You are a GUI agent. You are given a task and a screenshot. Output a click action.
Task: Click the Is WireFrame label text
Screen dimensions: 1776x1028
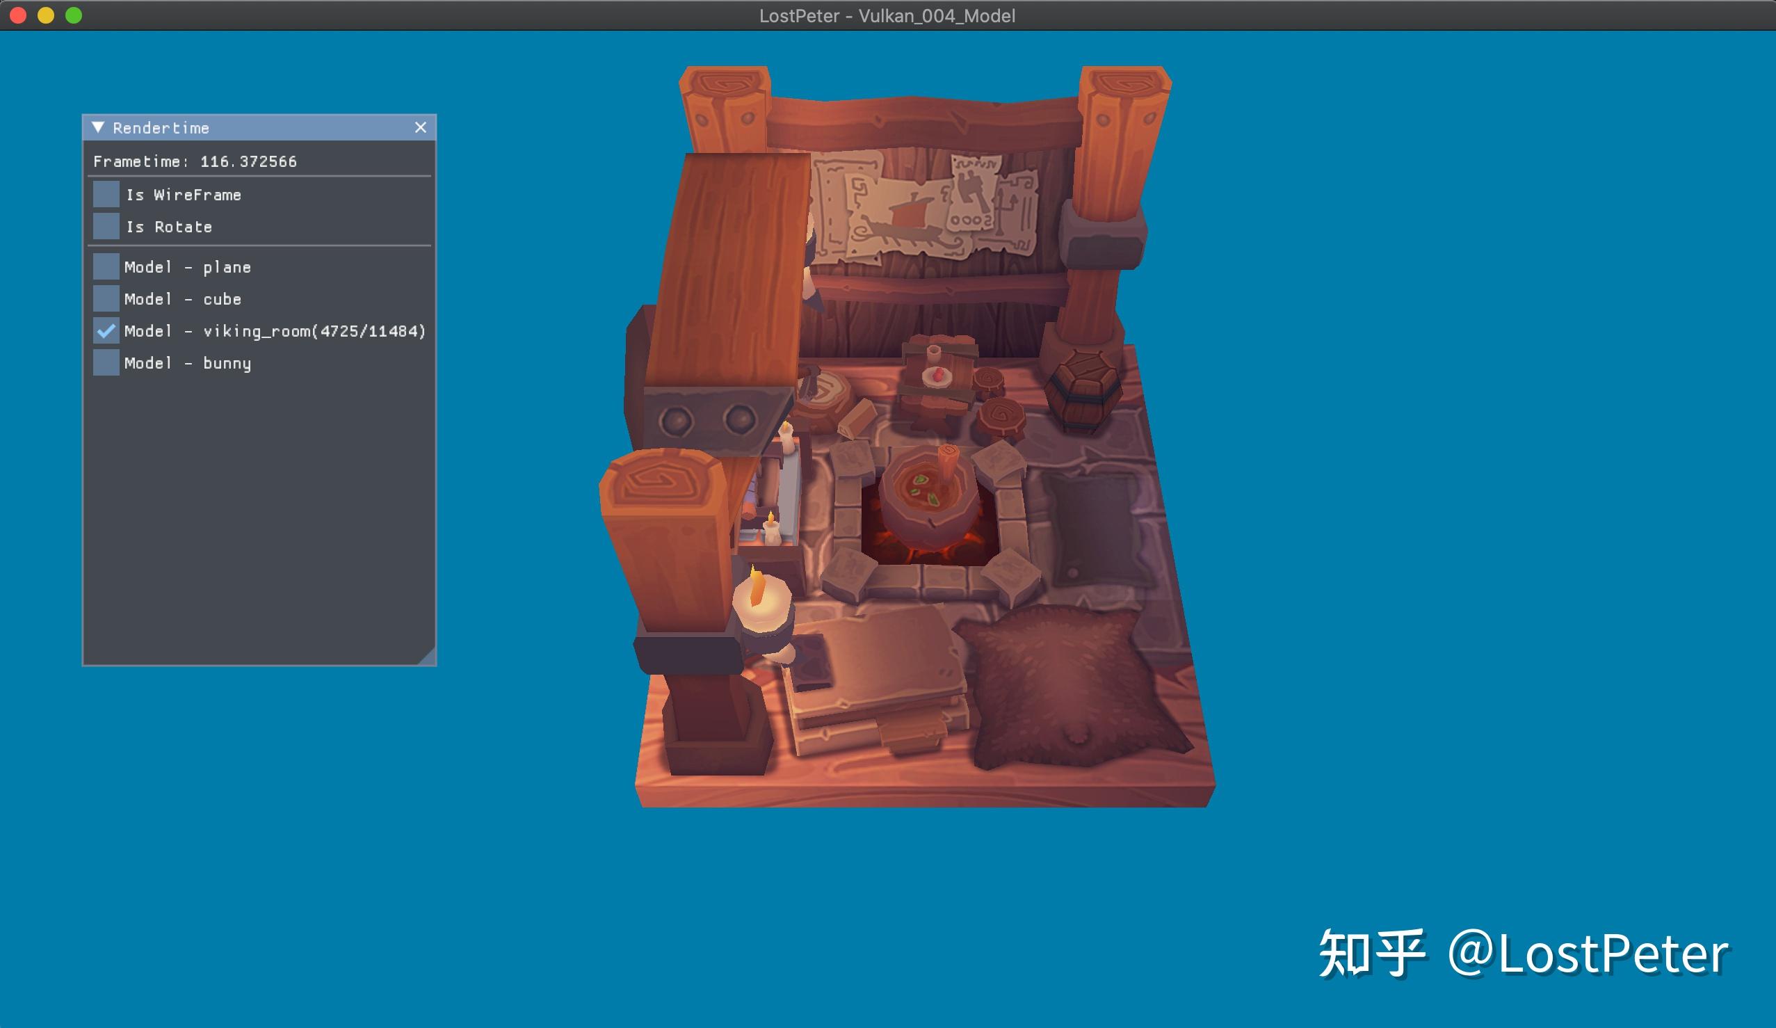[184, 194]
